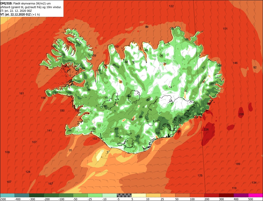Click the 'IT: þri. 22. 12. 2020 00Z' line

16,11
